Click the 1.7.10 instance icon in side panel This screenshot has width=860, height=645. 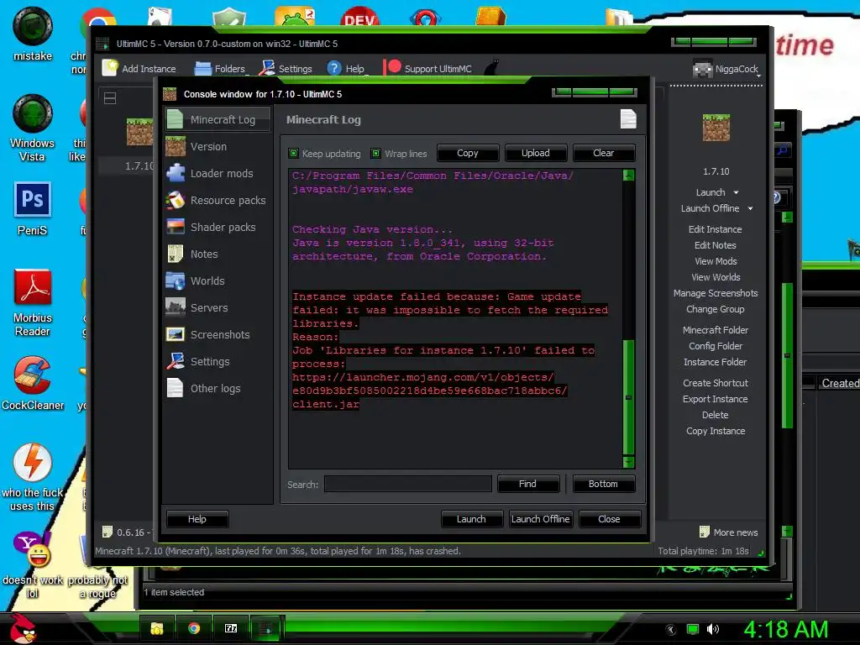click(716, 128)
